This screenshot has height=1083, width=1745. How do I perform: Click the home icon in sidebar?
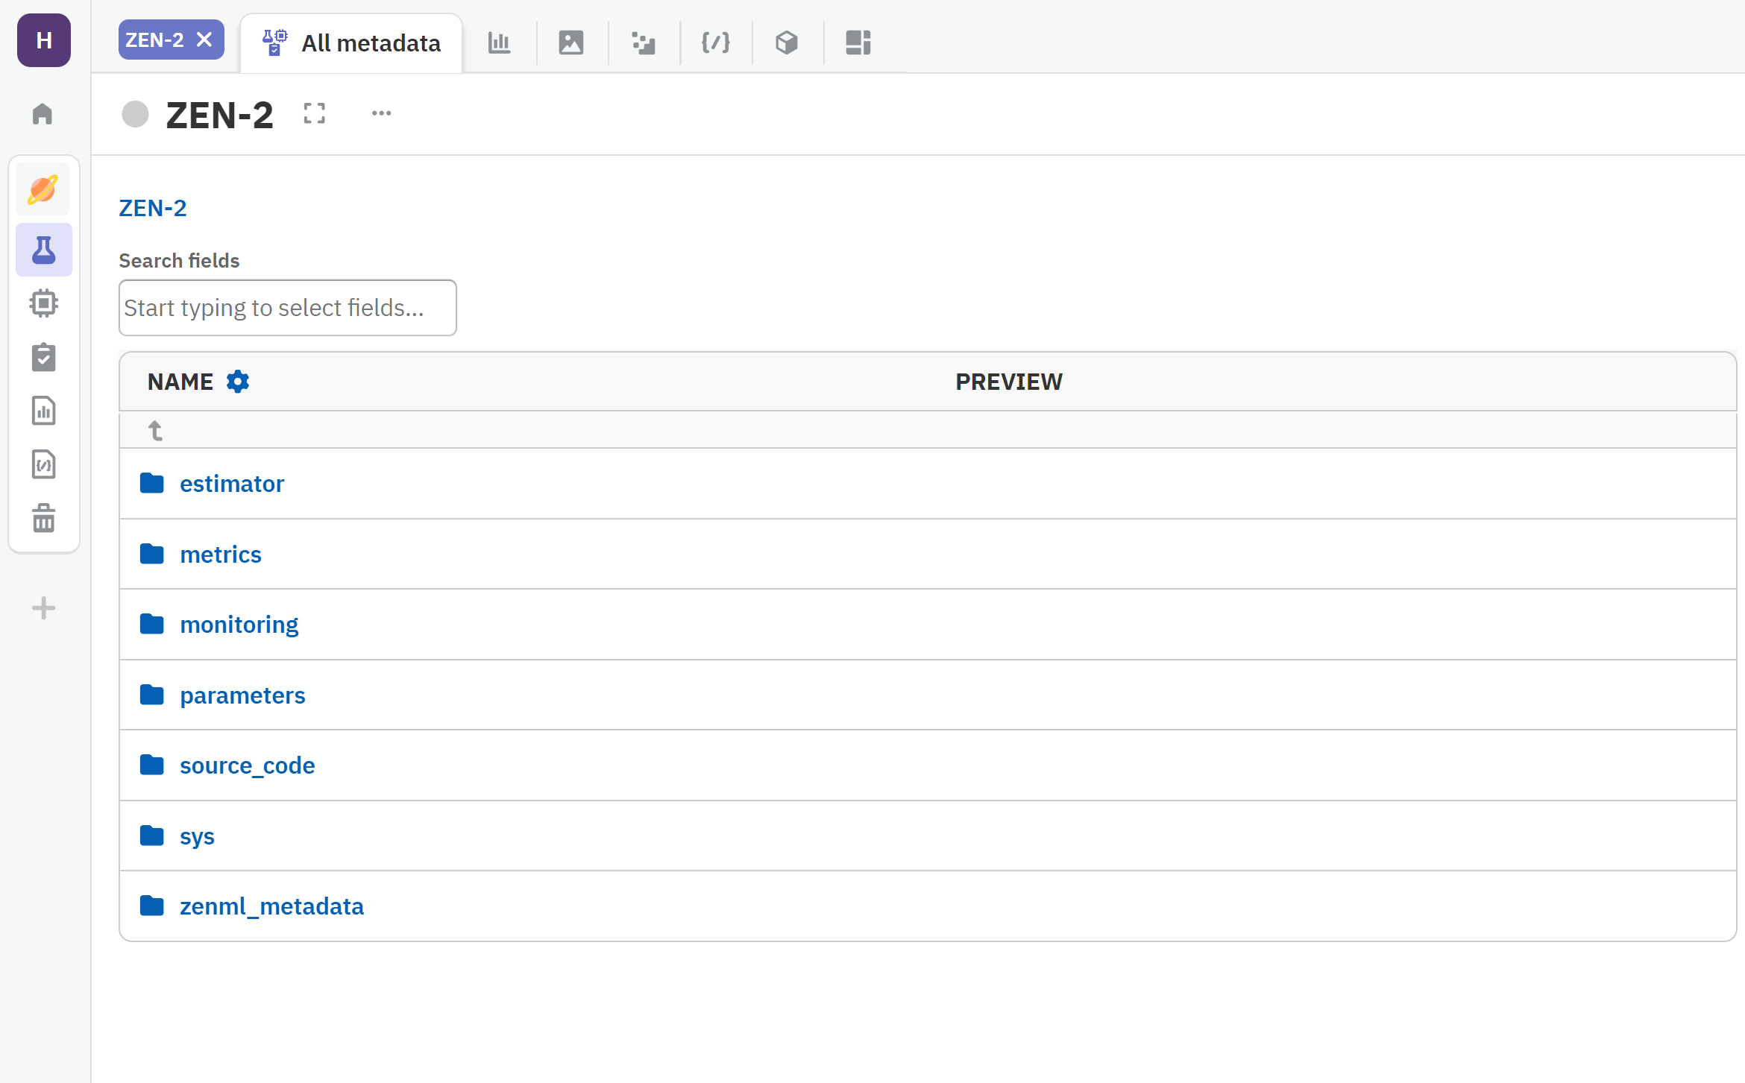coord(43,114)
